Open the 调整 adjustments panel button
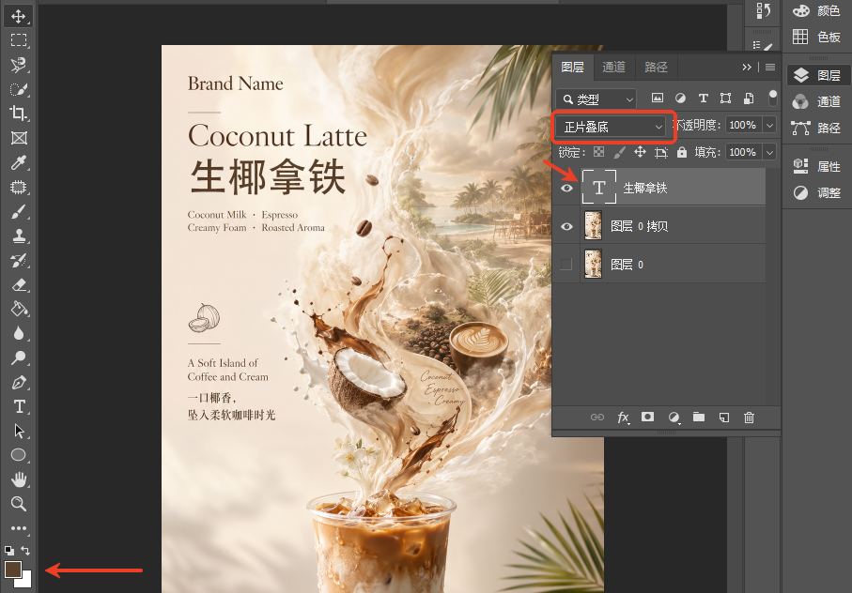The width and height of the screenshot is (852, 593). coord(816,192)
